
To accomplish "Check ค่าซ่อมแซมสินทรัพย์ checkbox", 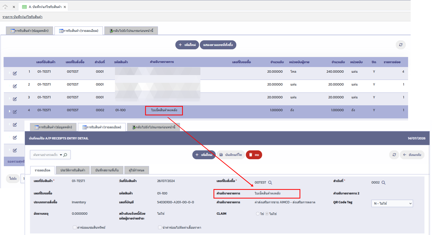I will (x=75, y=227).
